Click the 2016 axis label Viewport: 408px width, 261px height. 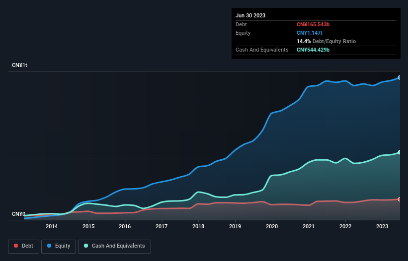[125, 226]
